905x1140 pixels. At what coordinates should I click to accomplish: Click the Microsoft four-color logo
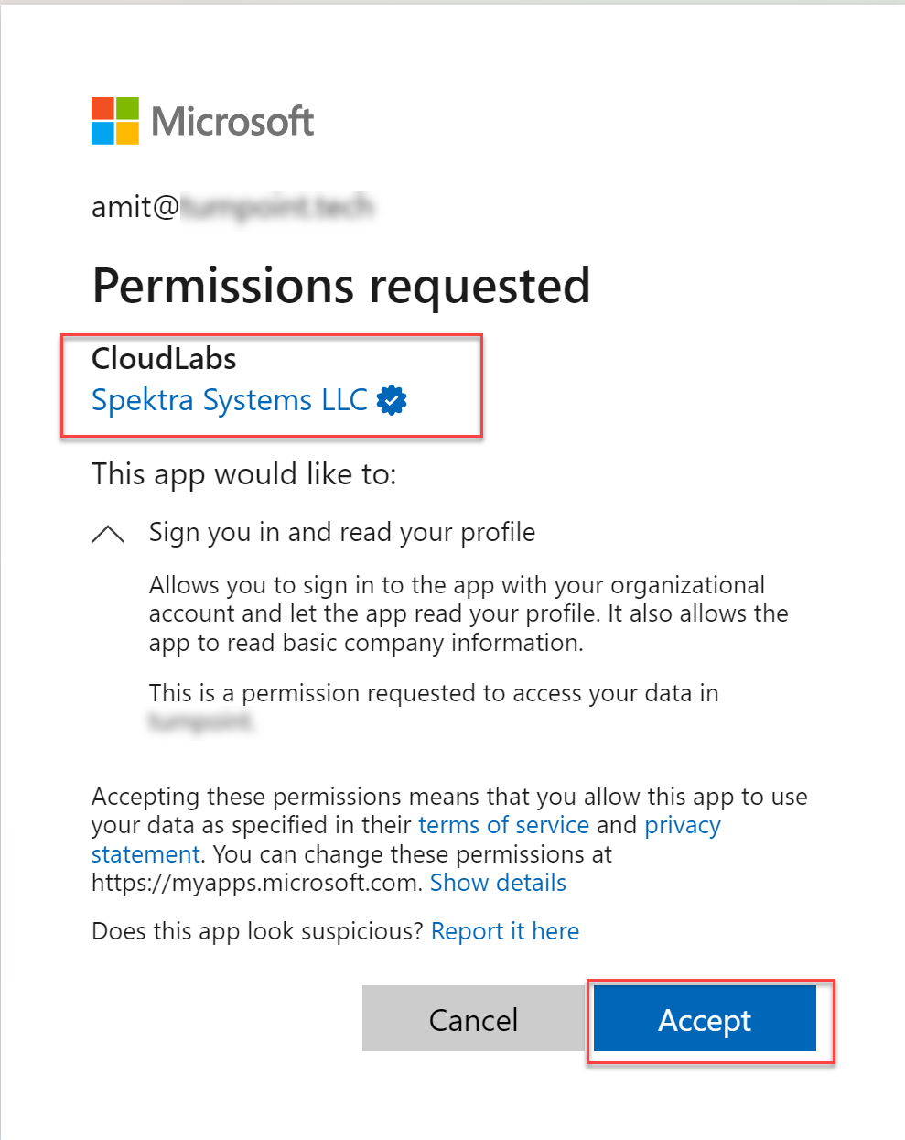115,121
